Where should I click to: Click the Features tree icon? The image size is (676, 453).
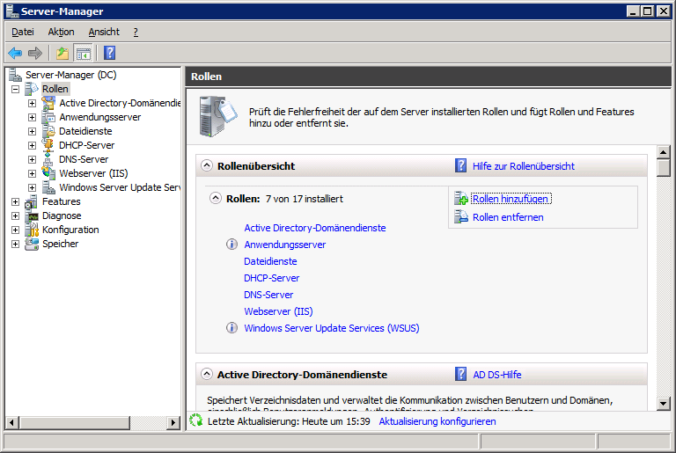pyautogui.click(x=32, y=201)
